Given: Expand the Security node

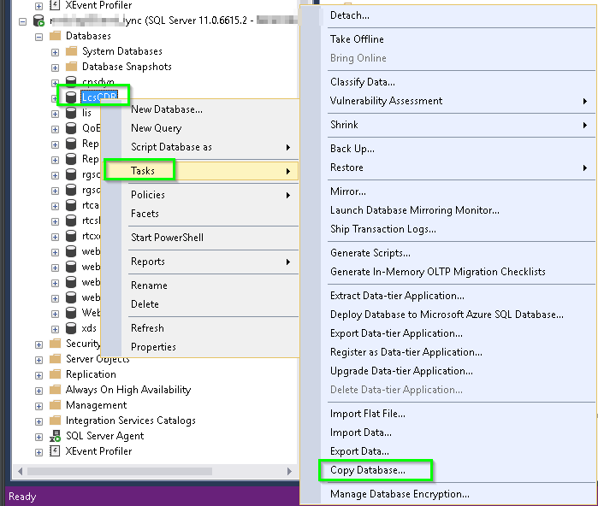Looking at the screenshot, I should pos(38,344).
